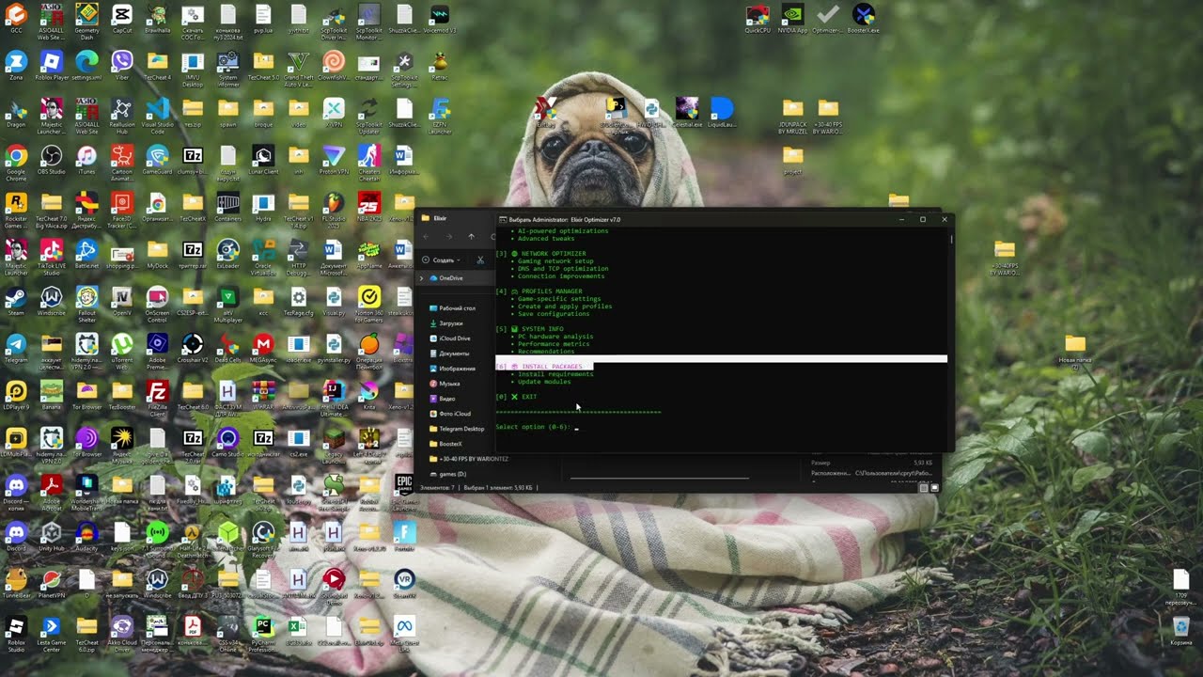
Task: Select the Telegram desktop shortcut
Action: coord(16,348)
